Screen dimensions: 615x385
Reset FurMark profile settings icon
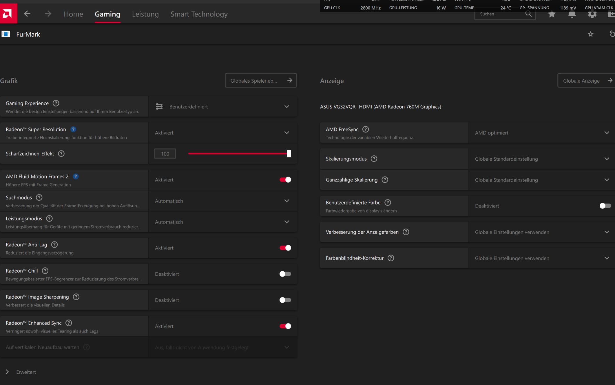pyautogui.click(x=612, y=34)
